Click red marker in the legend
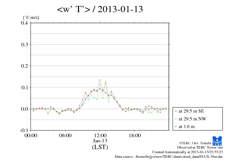Viewport: 228px width, 161px height. [x=176, y=111]
